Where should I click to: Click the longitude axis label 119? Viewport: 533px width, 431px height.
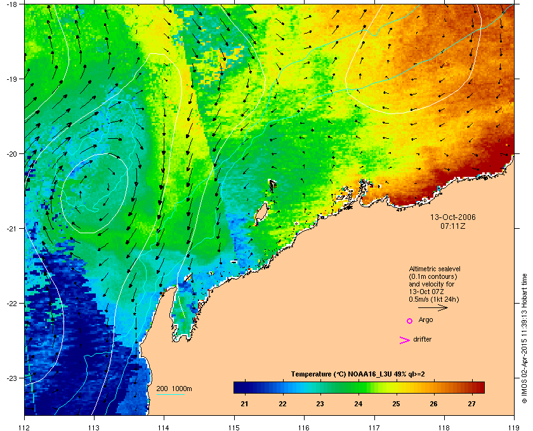point(515,427)
